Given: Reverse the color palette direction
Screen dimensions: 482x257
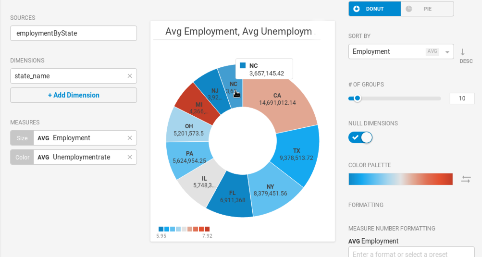Looking at the screenshot, I should click(x=466, y=179).
